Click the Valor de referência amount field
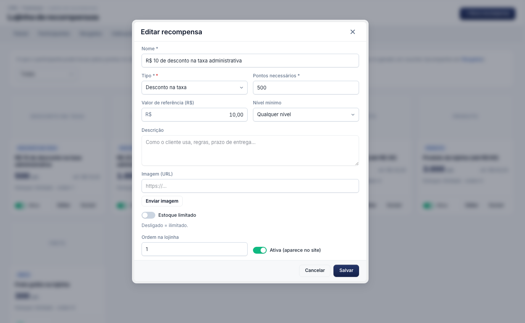The width and height of the screenshot is (525, 323). (195, 115)
